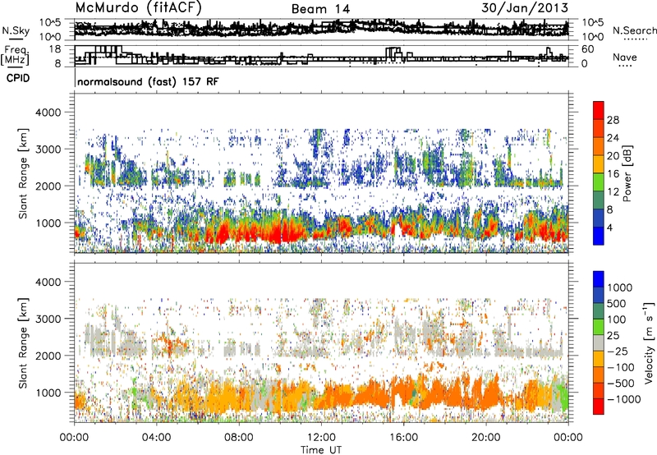The height and width of the screenshot is (455, 657).
Task: Click the 4 value on the power colorbar
Action: click(x=609, y=227)
